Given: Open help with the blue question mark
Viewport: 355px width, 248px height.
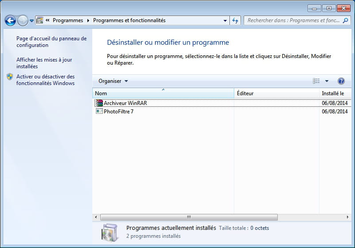Looking at the screenshot, I should (341, 81).
